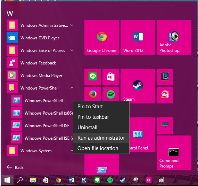Open the Spotify tile

111,94
